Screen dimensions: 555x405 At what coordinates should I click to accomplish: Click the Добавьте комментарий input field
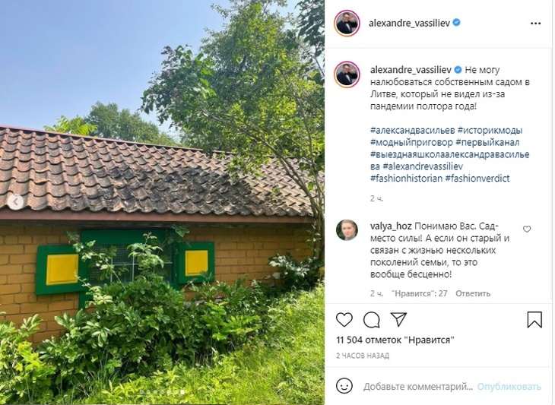[x=418, y=387]
